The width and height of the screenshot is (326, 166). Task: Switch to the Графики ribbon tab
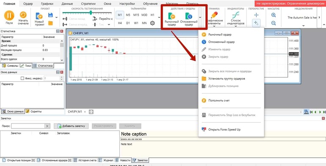tap(47, 4)
